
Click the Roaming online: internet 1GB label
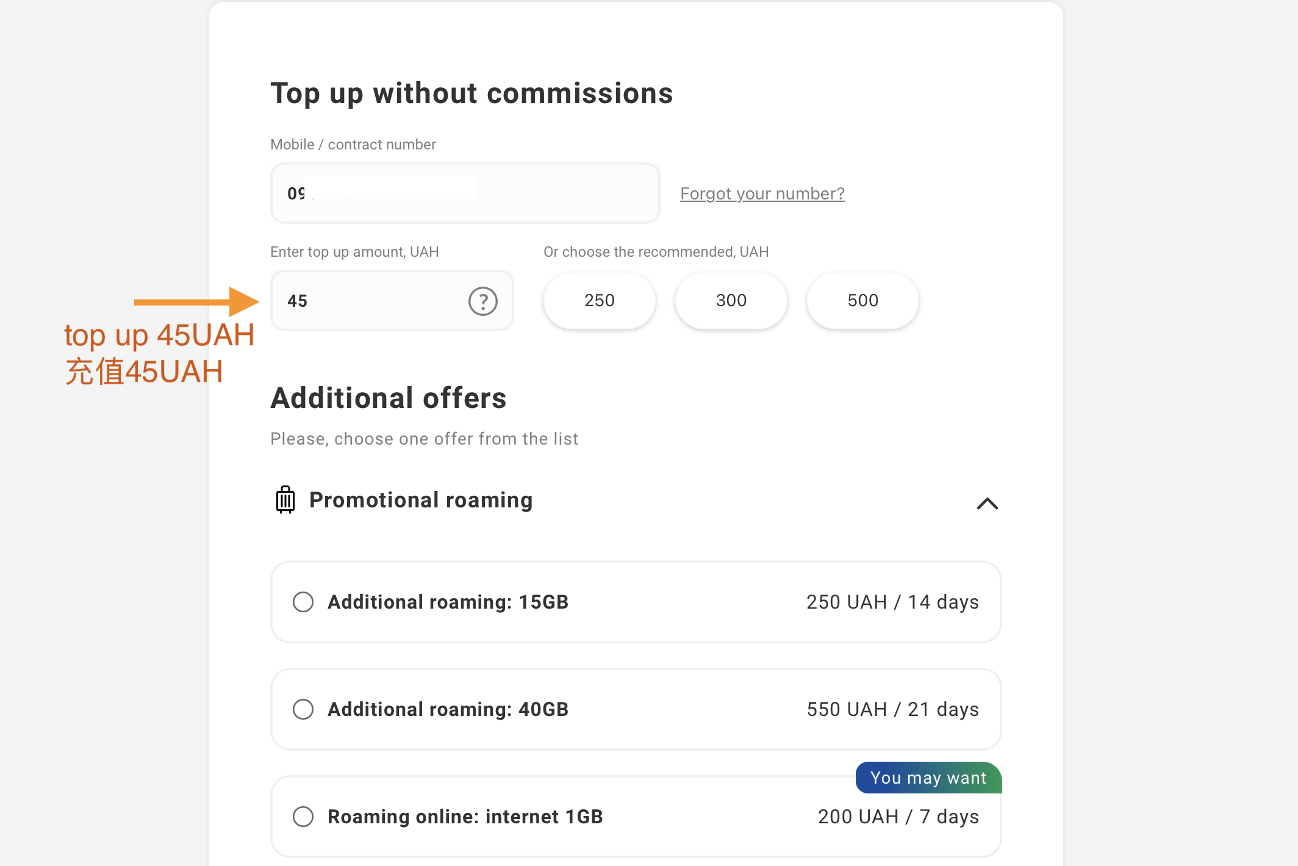tap(465, 817)
